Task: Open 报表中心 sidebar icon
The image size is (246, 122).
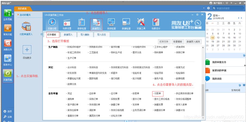Action: [x=8, y=60]
